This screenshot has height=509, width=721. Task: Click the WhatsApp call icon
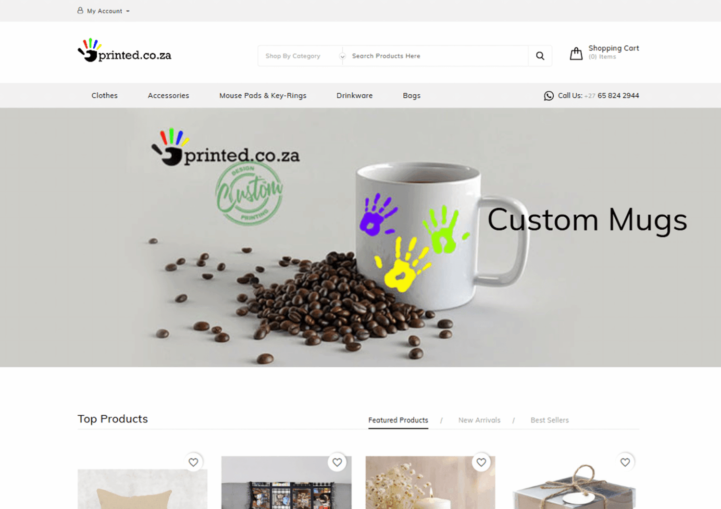click(x=548, y=96)
